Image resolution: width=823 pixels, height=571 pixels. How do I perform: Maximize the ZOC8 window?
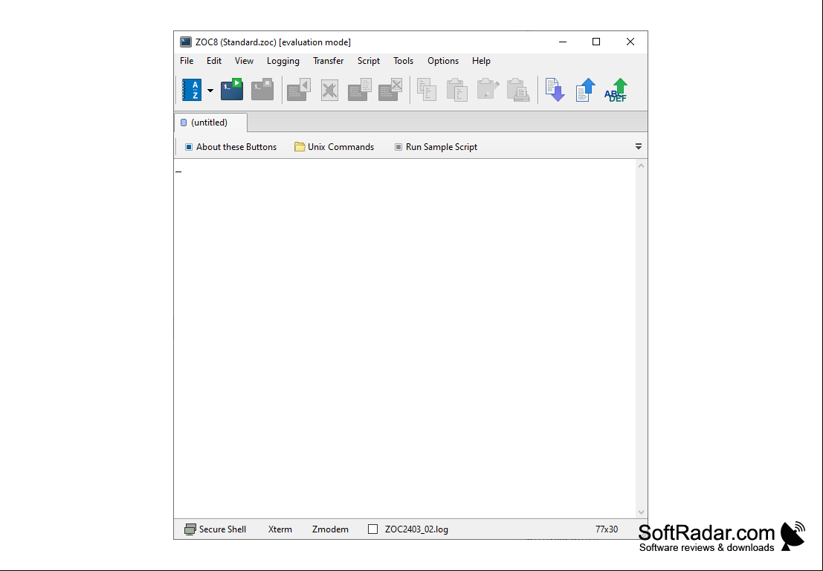pyautogui.click(x=596, y=42)
